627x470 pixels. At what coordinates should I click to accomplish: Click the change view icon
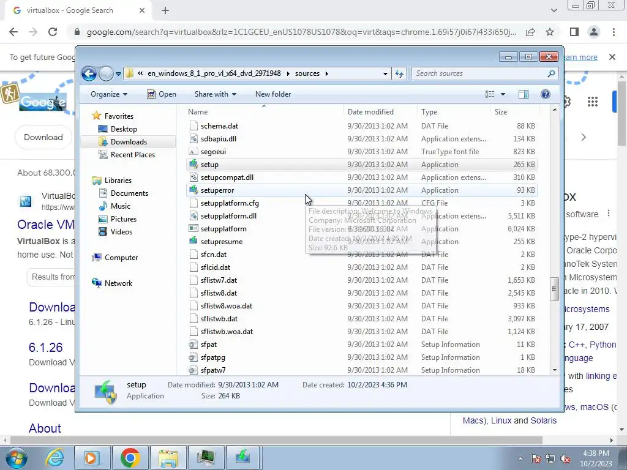(x=489, y=94)
